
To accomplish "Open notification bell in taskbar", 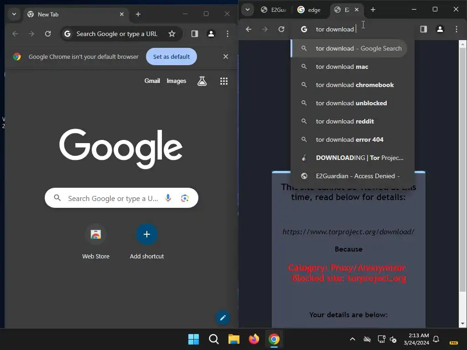I will pos(436,339).
